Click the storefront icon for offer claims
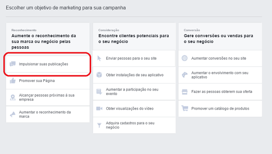The image size is (272, 154). tap(185, 92)
